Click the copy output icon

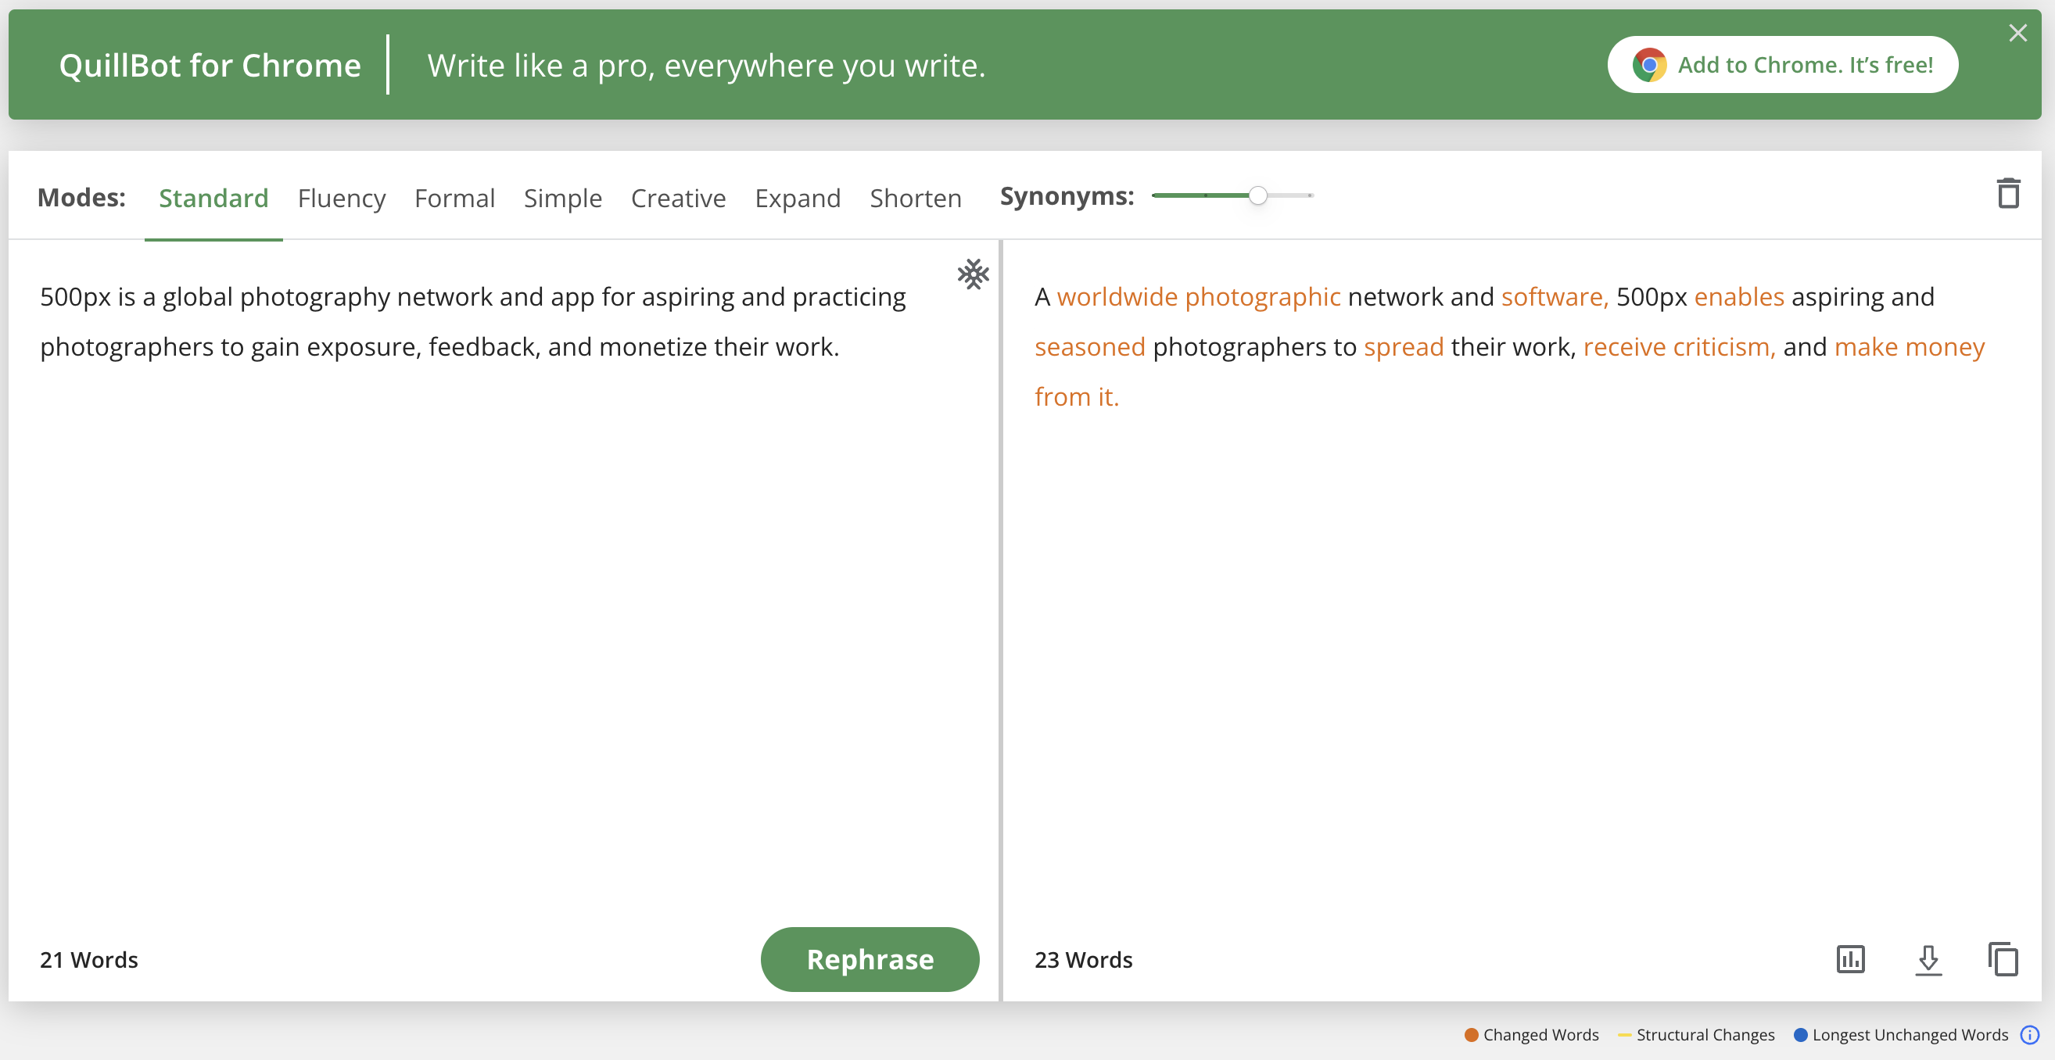(x=2003, y=958)
